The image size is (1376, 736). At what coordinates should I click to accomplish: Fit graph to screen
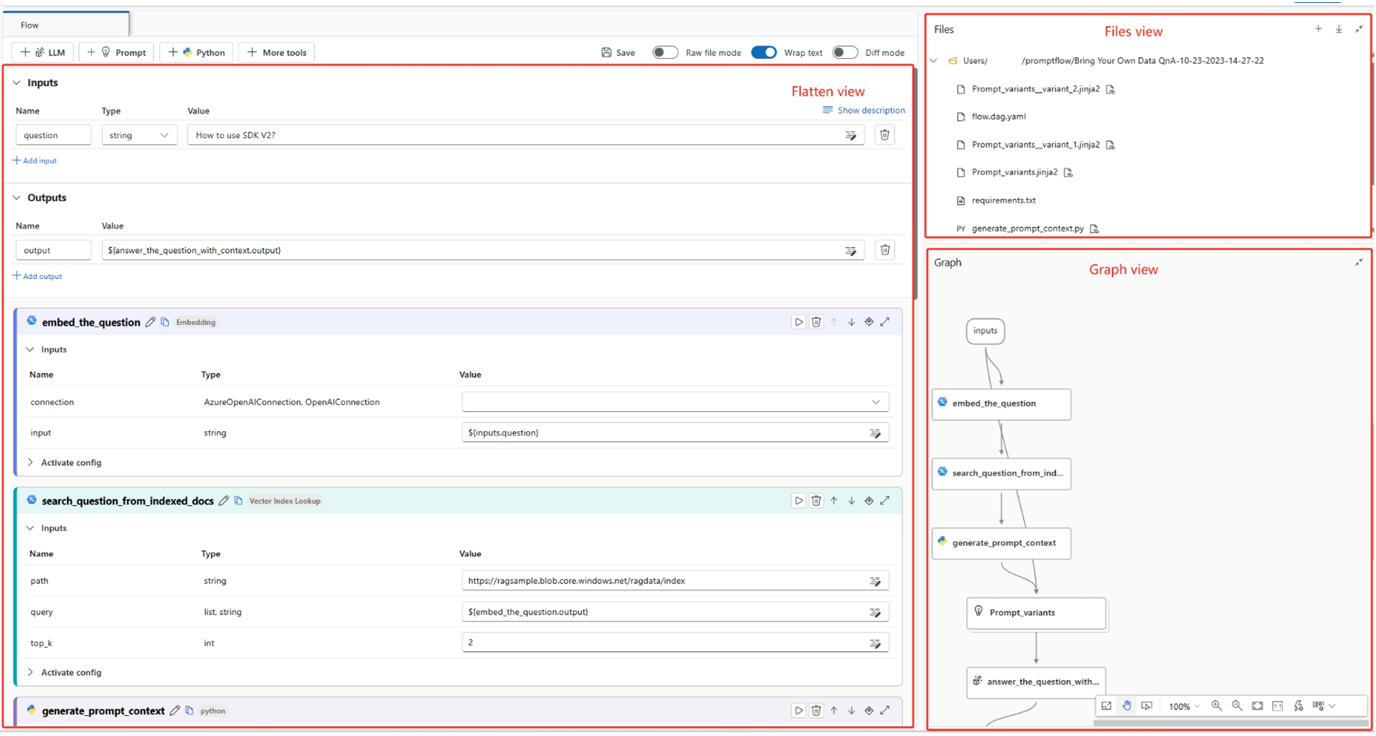pos(1257,707)
